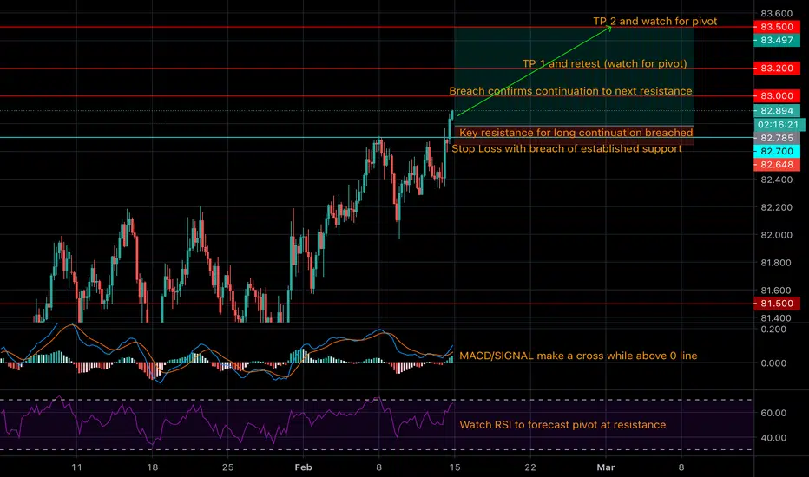Select 'Key resistance for long continuation breached' text
The image size is (809, 477).
[576, 133]
